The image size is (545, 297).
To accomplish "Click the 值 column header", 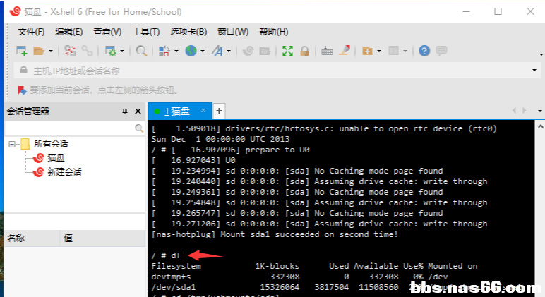I will 102,238.
